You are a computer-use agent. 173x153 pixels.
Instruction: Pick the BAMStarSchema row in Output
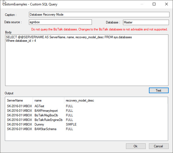click(x=45, y=129)
